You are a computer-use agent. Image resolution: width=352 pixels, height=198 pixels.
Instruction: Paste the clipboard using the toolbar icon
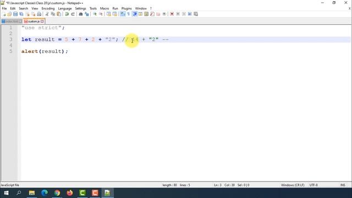[x=59, y=14]
